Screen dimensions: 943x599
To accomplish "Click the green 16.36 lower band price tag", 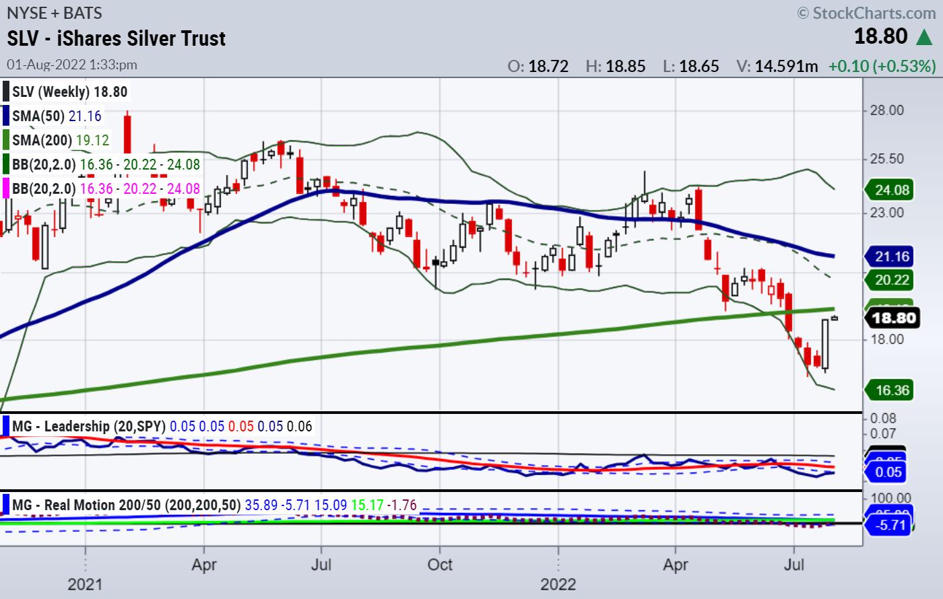I will point(888,390).
